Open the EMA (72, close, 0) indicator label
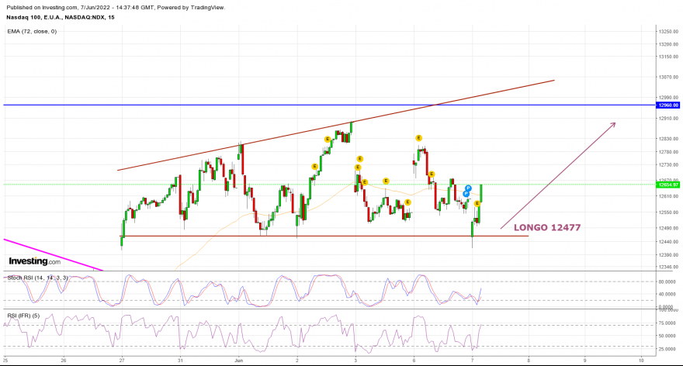Image resolution: width=683 pixels, height=366 pixels. [x=32, y=31]
